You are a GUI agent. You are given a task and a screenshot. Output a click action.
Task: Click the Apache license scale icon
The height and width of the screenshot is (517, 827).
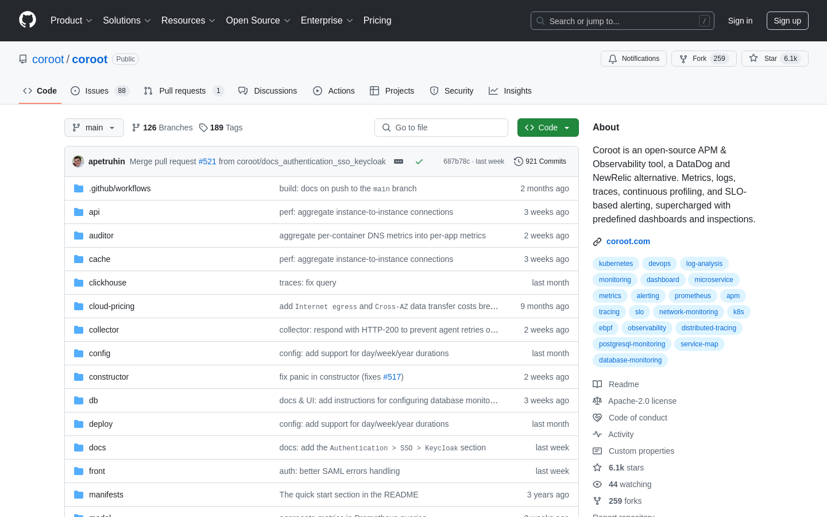597,401
